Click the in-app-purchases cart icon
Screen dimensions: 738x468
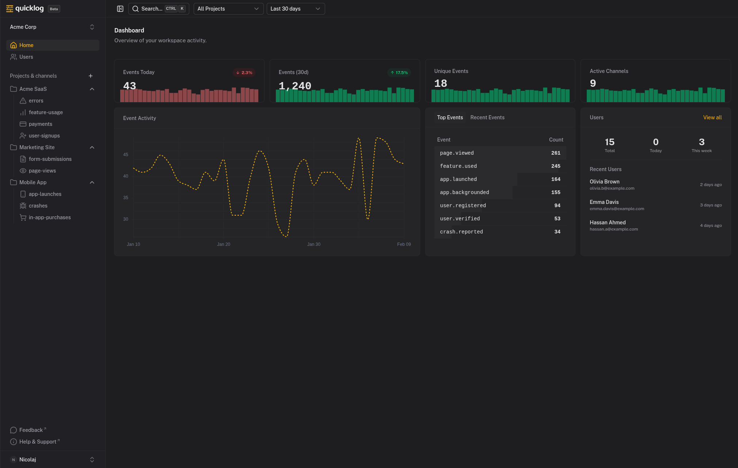(x=23, y=217)
